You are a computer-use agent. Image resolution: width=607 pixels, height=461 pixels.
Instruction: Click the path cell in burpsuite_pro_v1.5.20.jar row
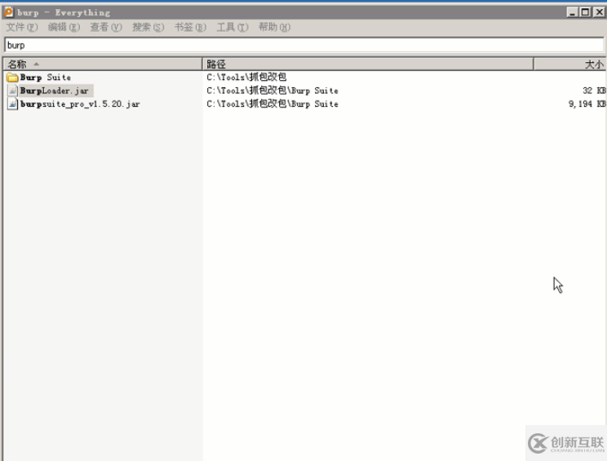[x=272, y=104]
